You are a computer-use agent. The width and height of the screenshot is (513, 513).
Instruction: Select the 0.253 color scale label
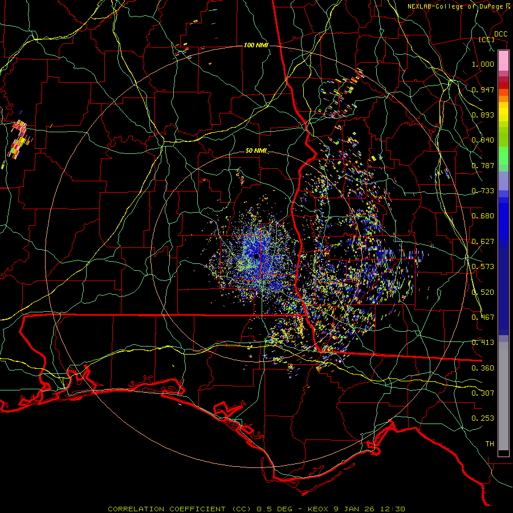pyautogui.click(x=483, y=418)
